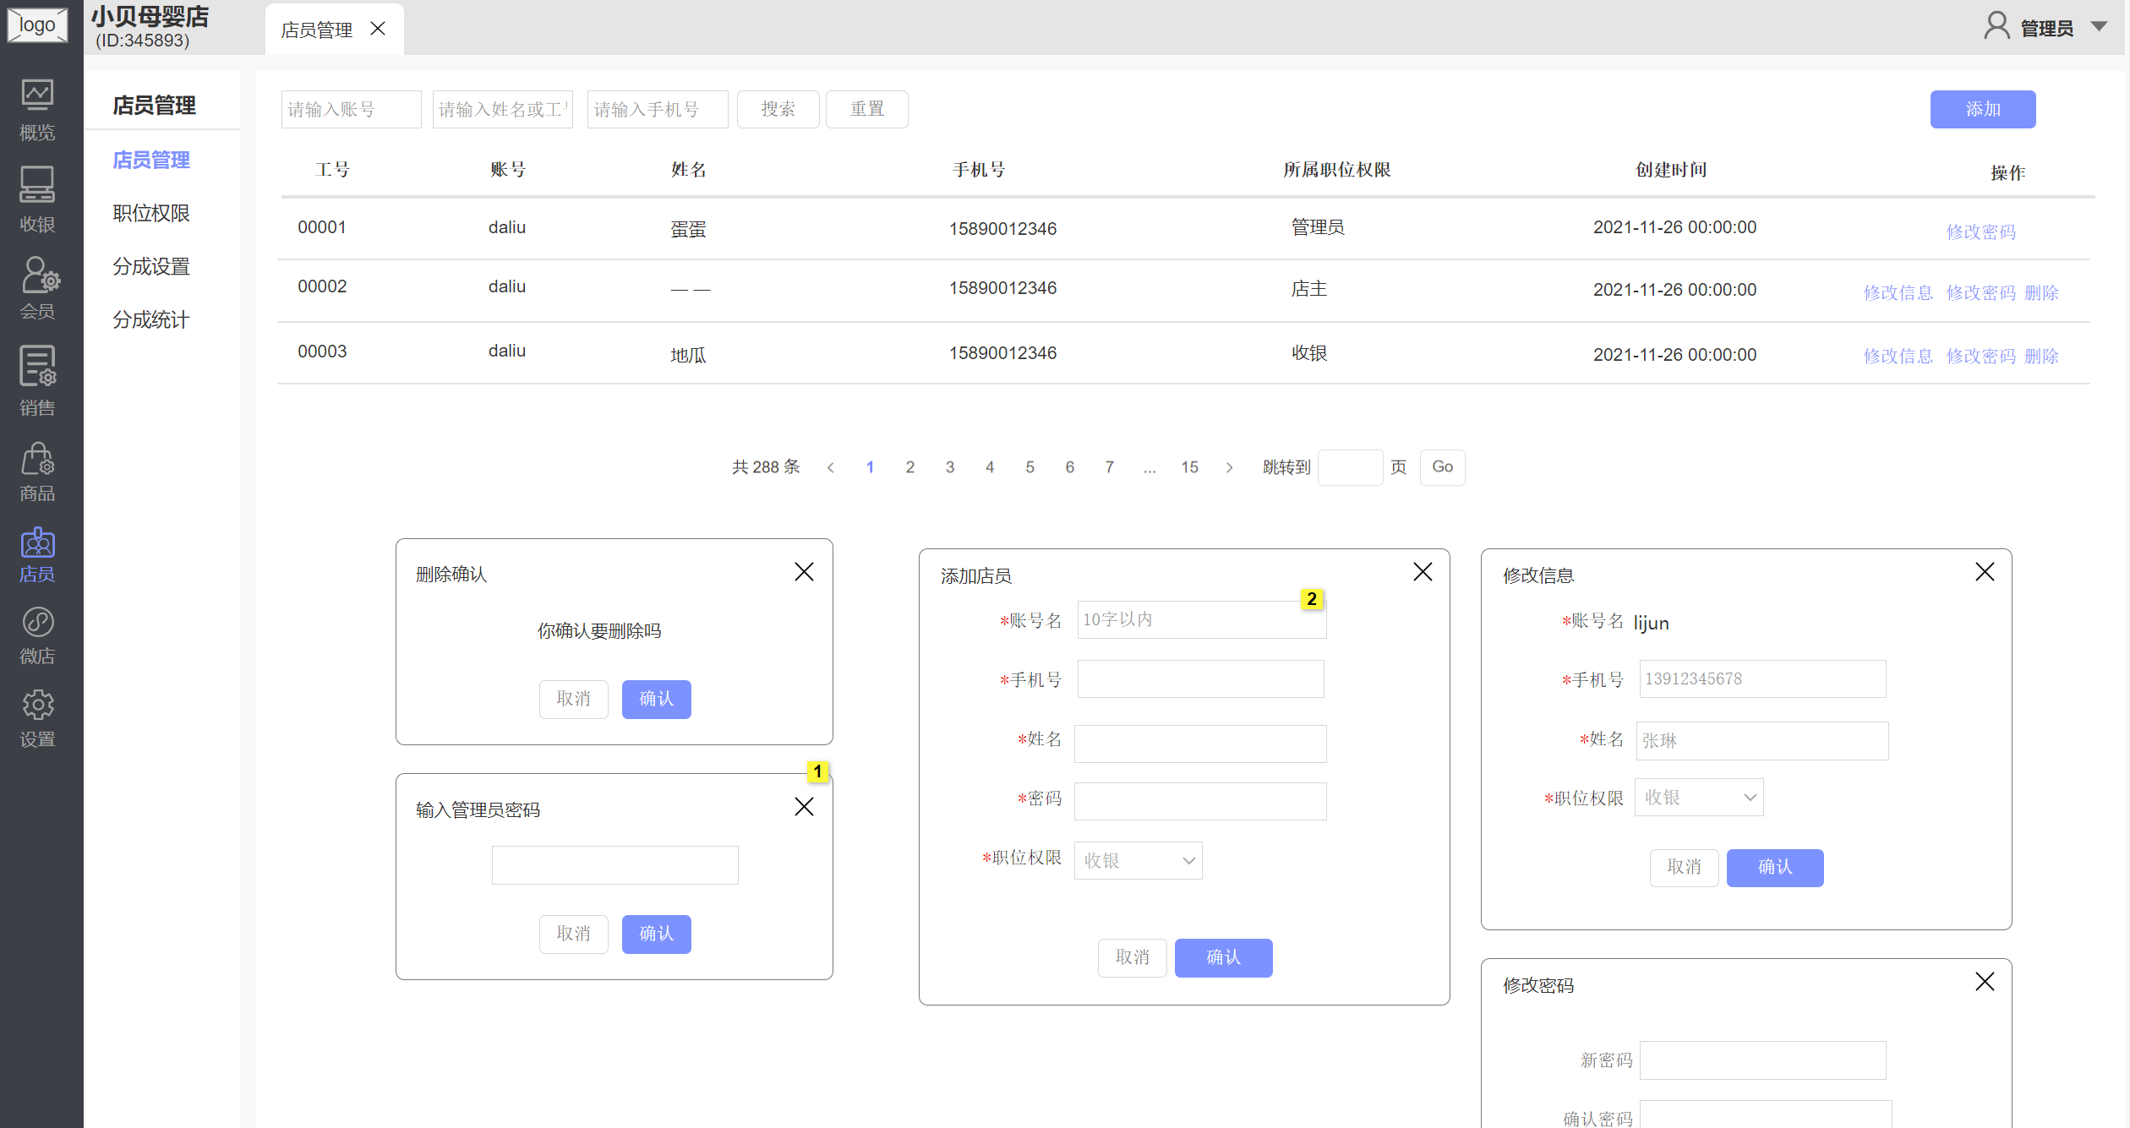Select 店员管理 in the side submenu
Viewport: 2130px width, 1128px height.
(x=151, y=160)
